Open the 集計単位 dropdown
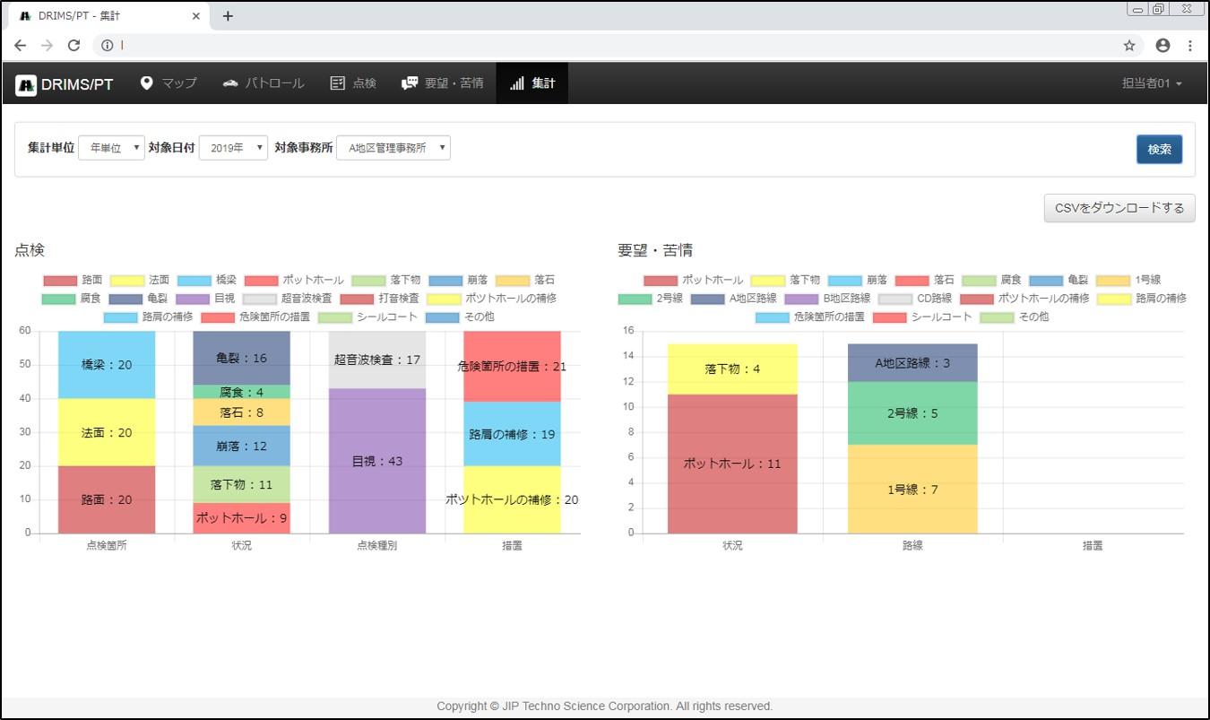The width and height of the screenshot is (1210, 720). (111, 148)
